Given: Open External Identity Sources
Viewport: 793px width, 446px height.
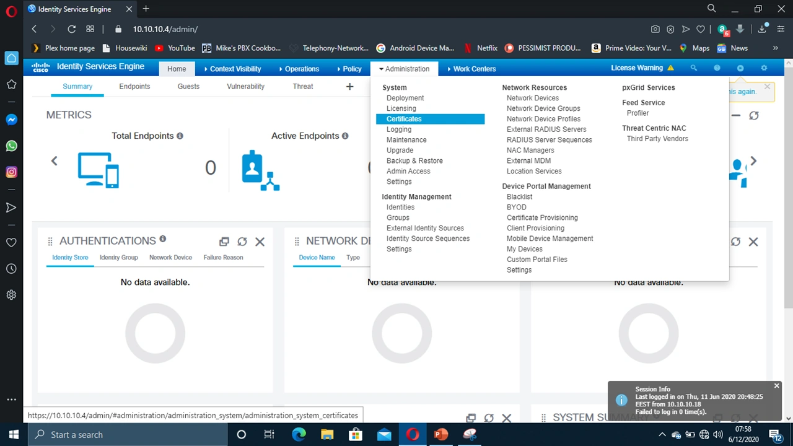Looking at the screenshot, I should 425,228.
